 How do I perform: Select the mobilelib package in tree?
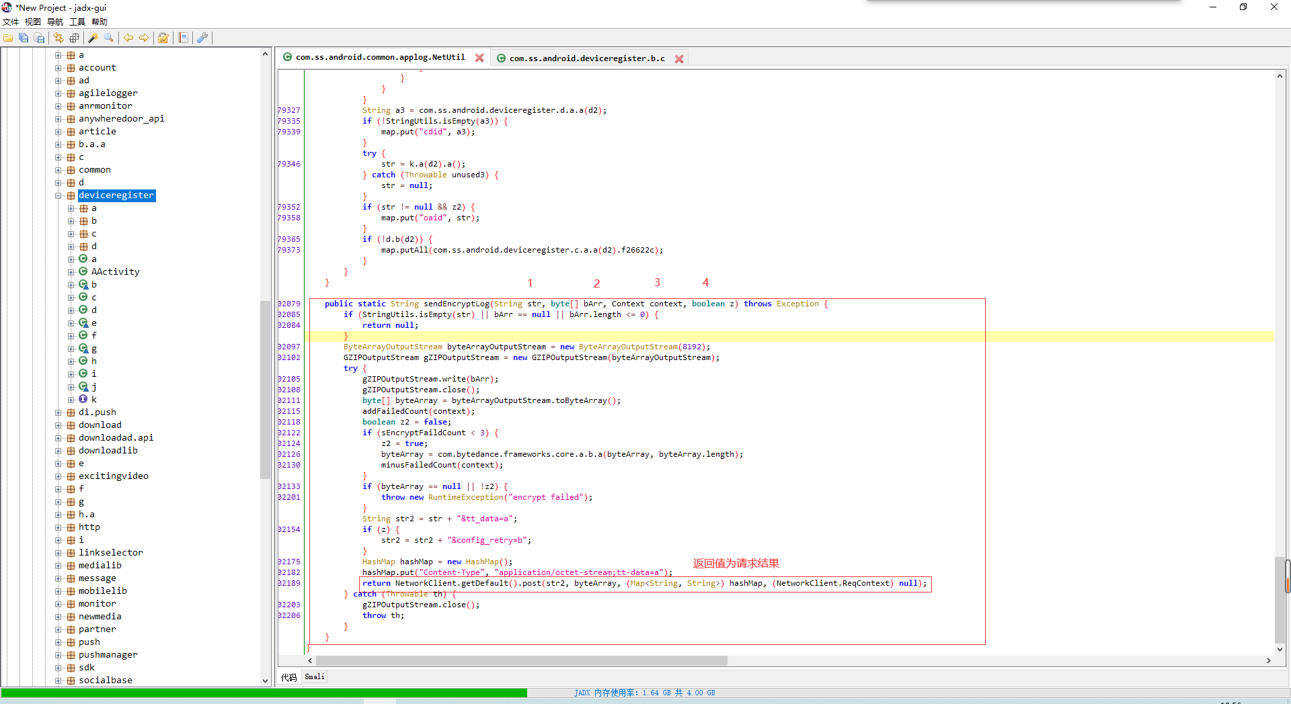pyautogui.click(x=102, y=591)
